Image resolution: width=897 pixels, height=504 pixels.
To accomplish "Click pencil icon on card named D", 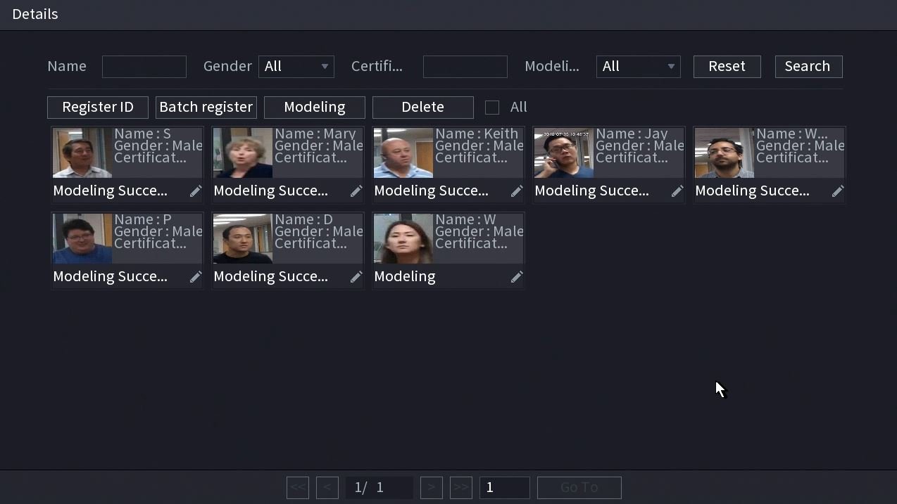I will coord(356,277).
